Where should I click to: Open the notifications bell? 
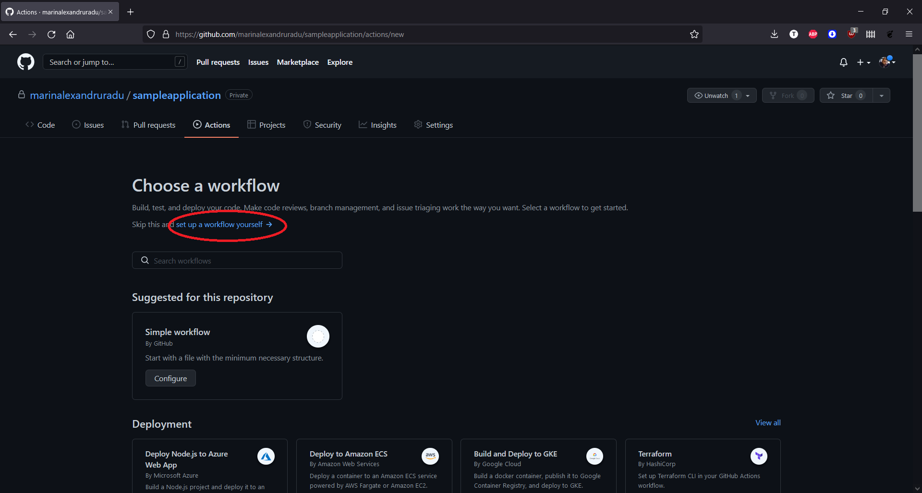click(x=843, y=62)
